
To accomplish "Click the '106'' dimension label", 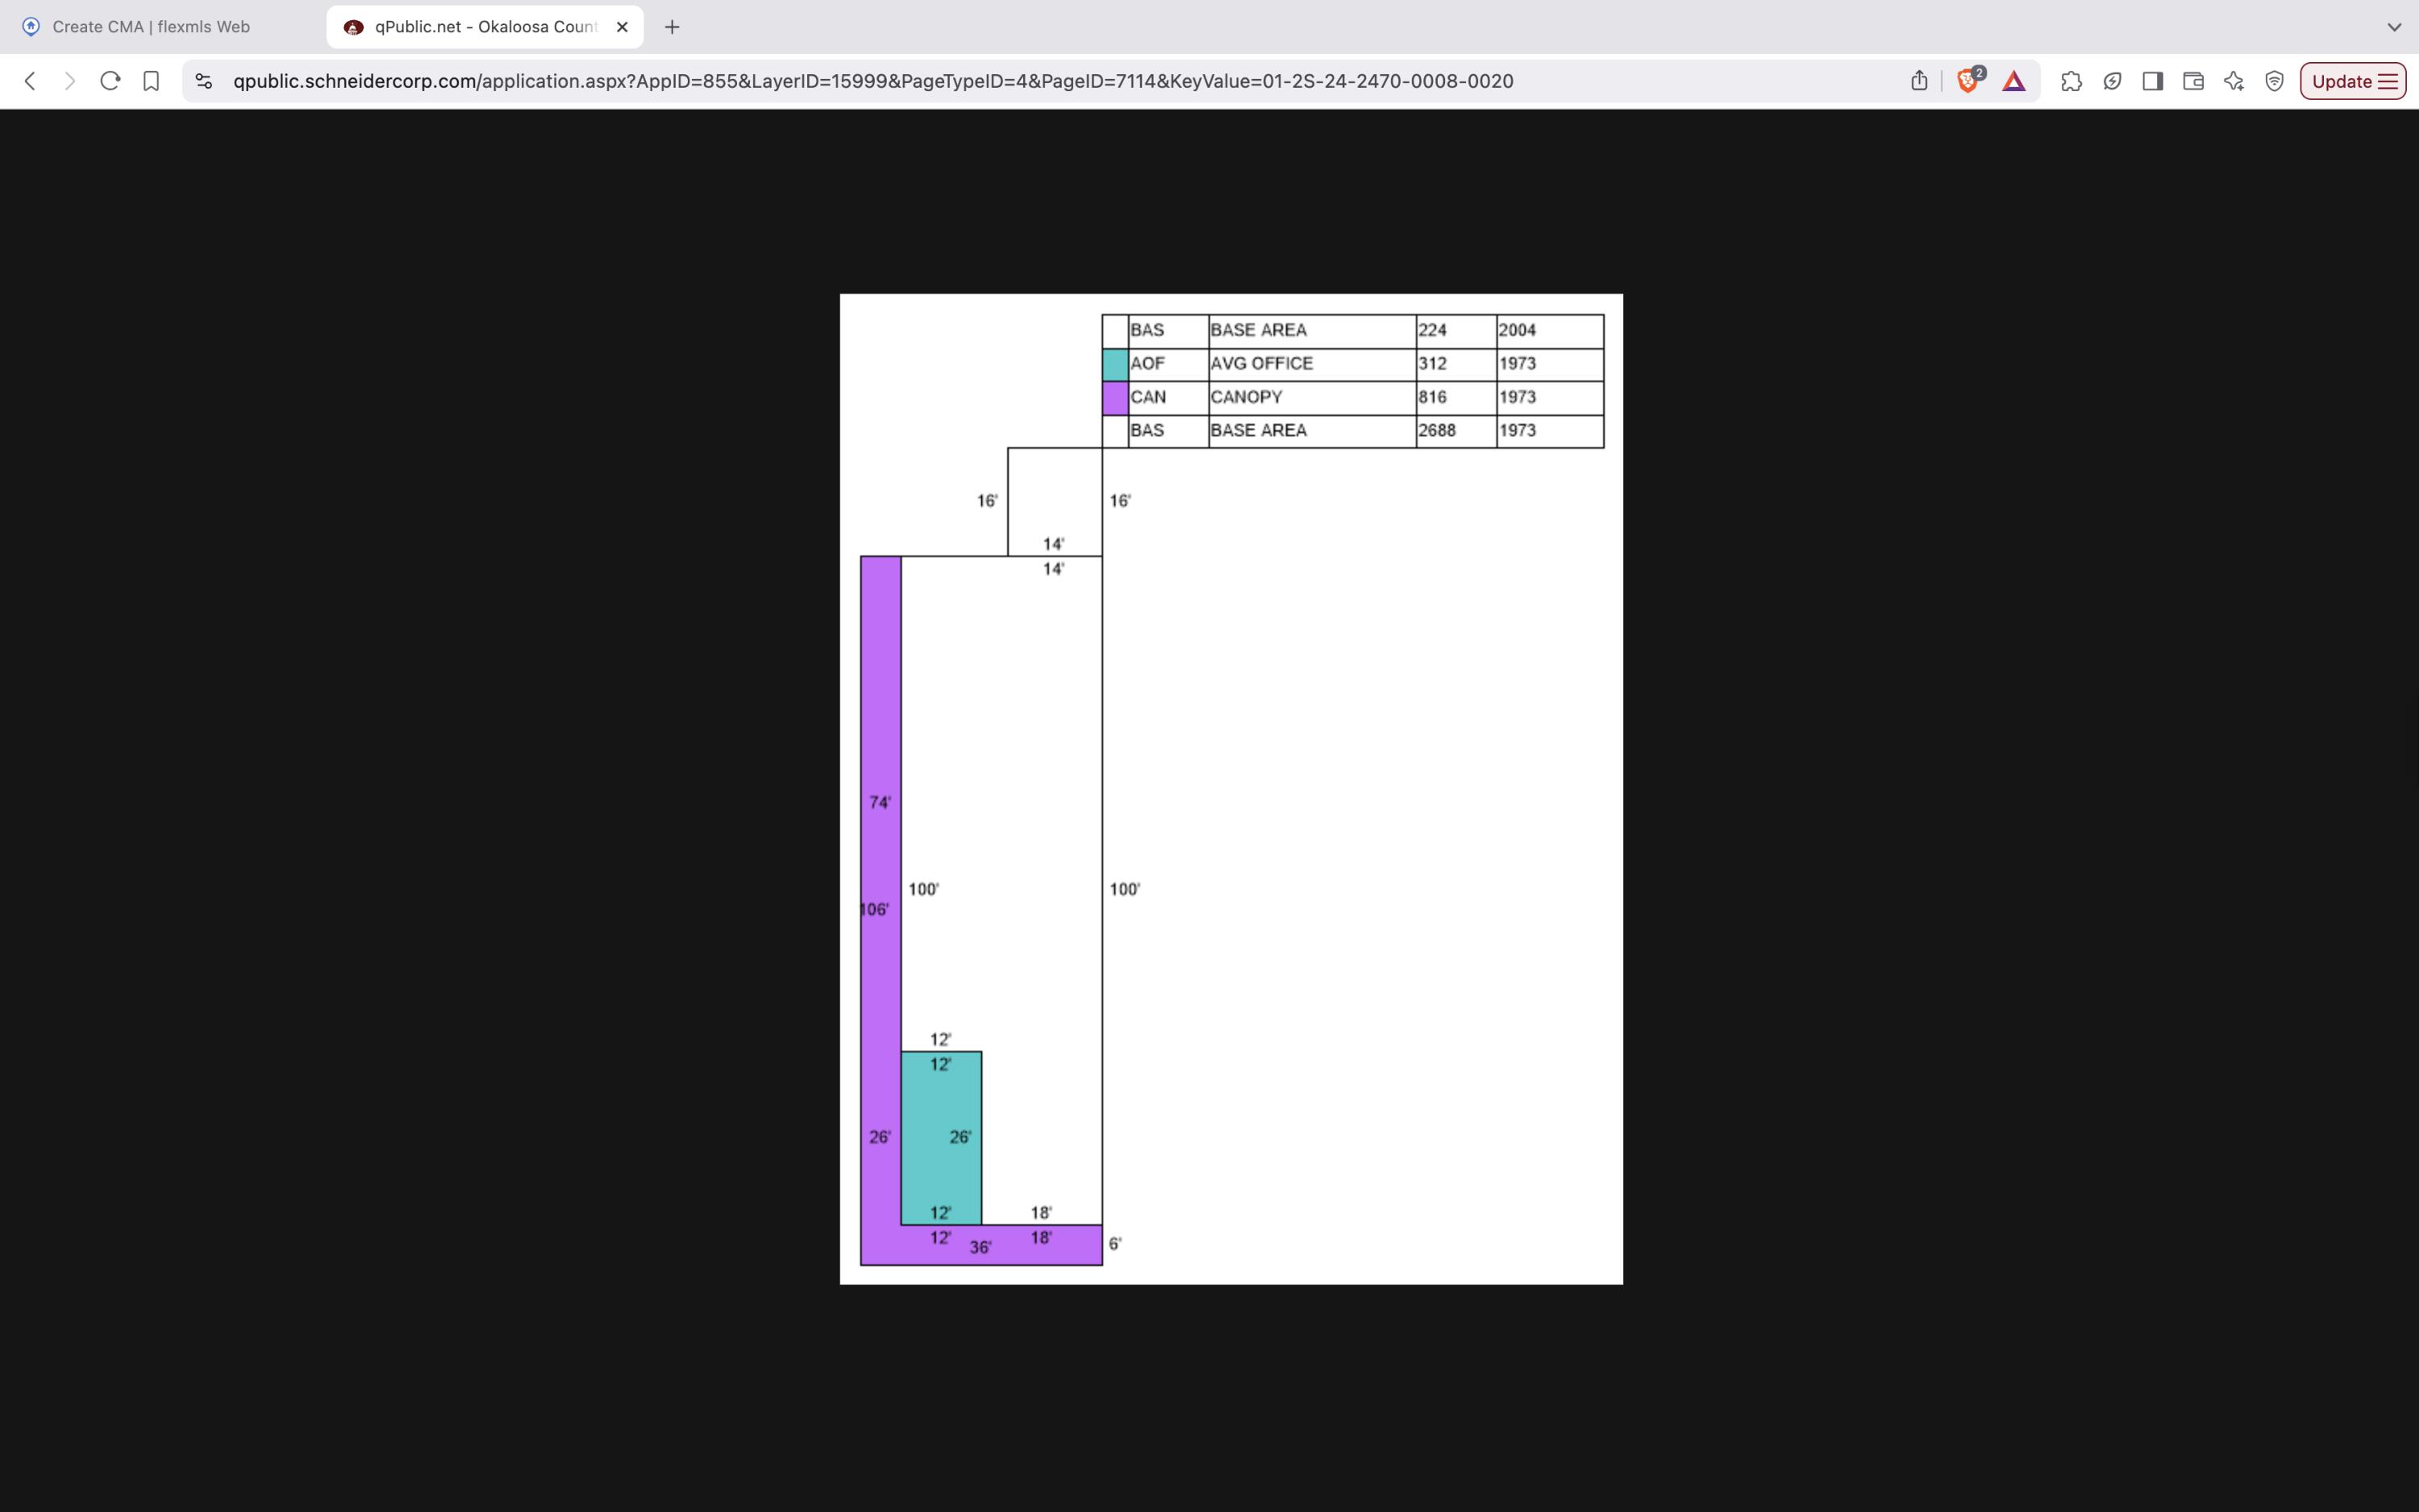I will 875,909.
